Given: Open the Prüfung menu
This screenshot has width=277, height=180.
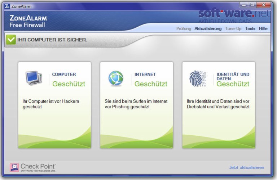Looking at the screenshot, I should tap(184, 28).
